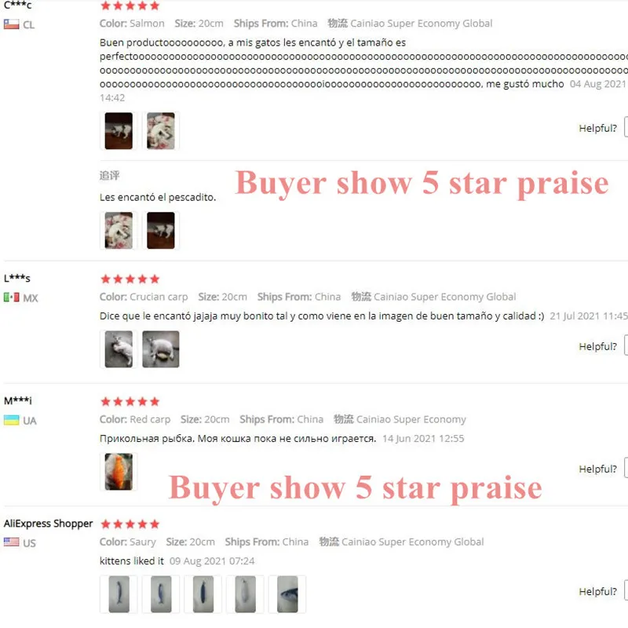Open last fish photo in AliExpress Shopper review
628x628 pixels.
pyautogui.click(x=287, y=594)
